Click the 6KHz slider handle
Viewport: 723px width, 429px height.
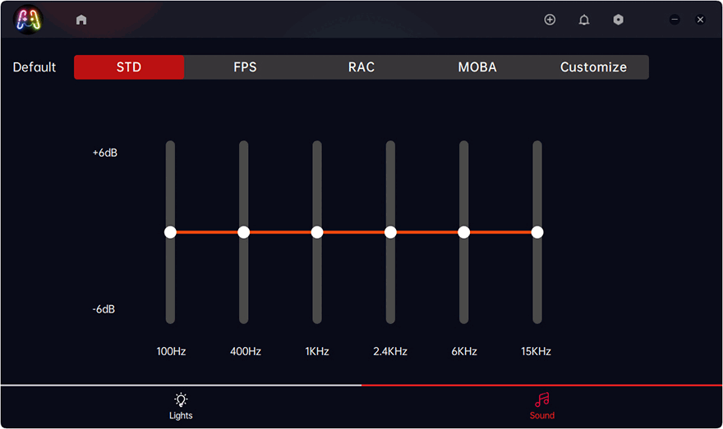click(463, 232)
